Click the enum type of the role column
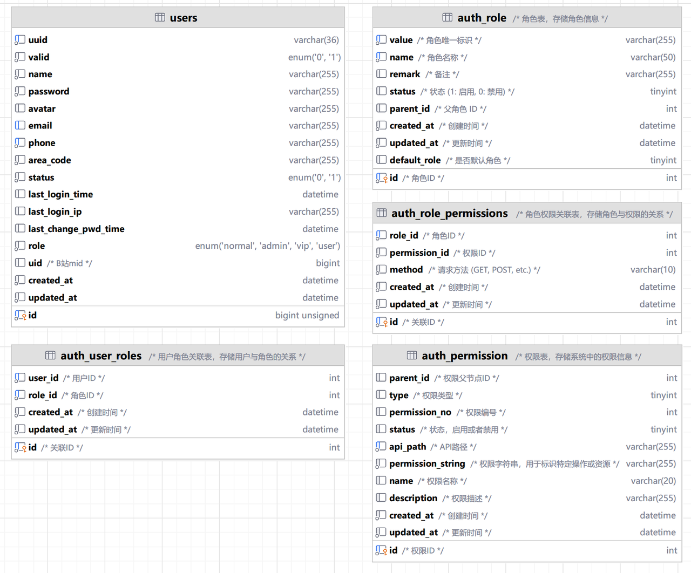The width and height of the screenshot is (691, 573). pos(267,246)
